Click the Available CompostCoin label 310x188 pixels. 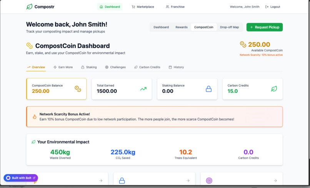pyautogui.click(x=267, y=50)
